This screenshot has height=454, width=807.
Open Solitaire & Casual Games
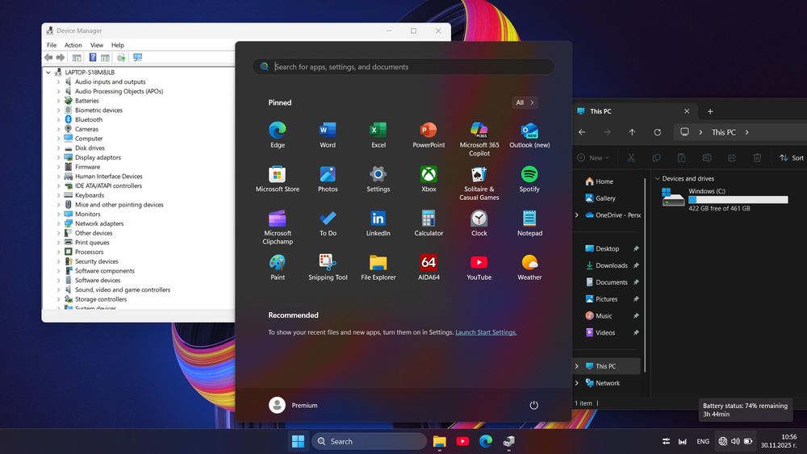(479, 183)
